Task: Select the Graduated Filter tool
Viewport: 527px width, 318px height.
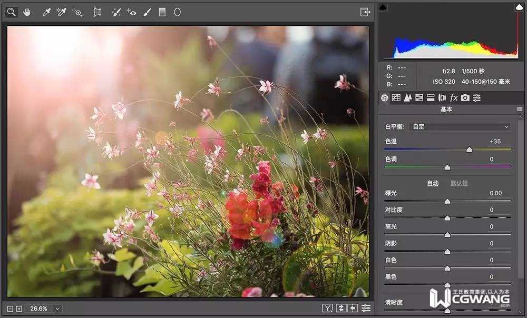Action: (x=162, y=13)
